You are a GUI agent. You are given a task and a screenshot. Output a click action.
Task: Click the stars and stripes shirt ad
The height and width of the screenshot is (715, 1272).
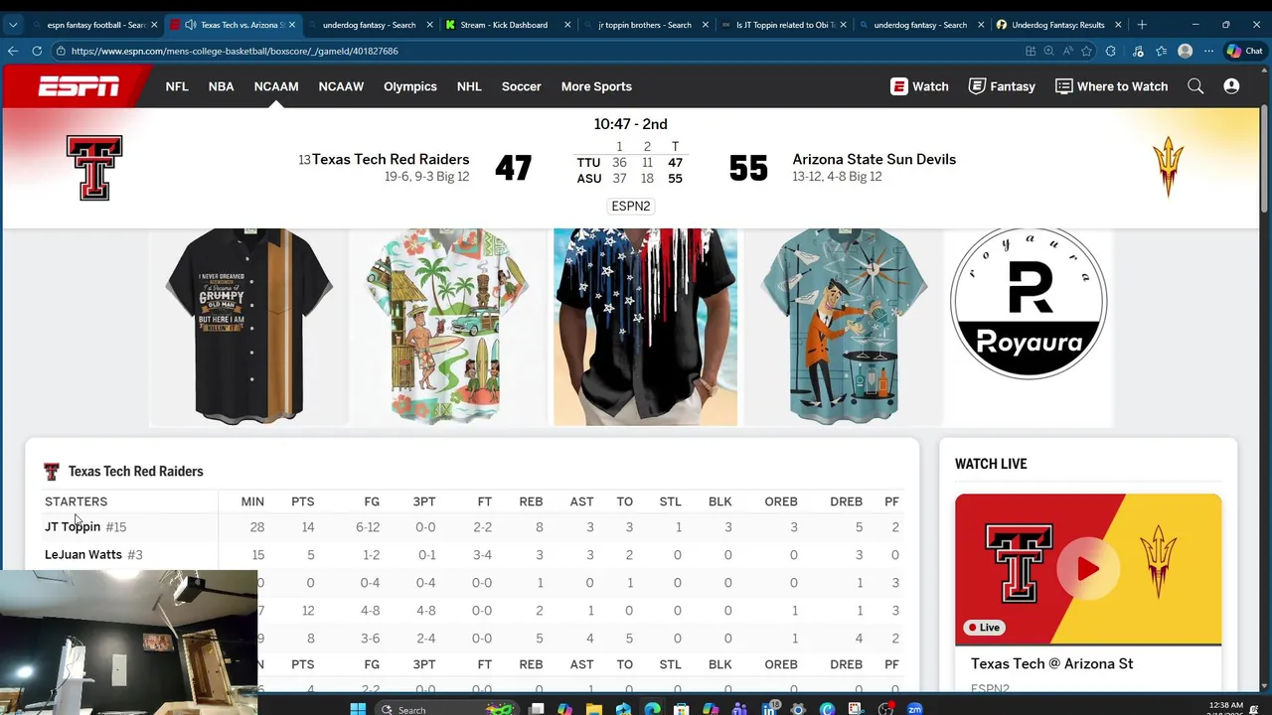[645, 327]
